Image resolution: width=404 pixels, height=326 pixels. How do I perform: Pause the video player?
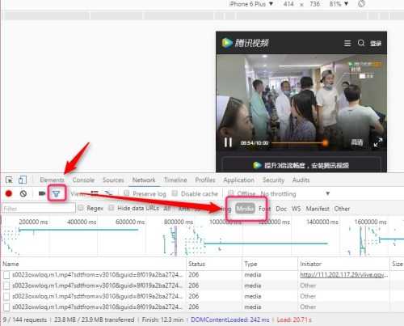[x=228, y=142]
